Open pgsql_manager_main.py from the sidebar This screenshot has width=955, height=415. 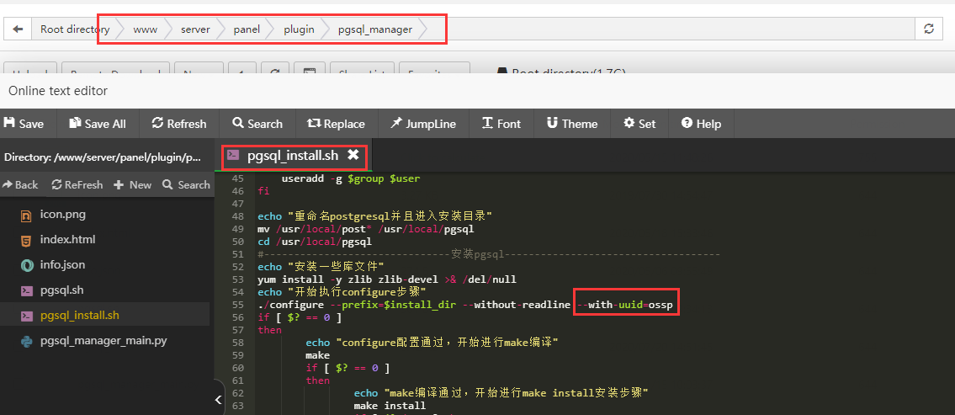pos(103,341)
